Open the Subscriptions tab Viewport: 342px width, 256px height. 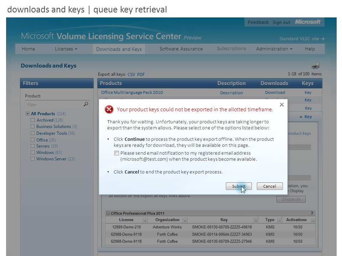pyautogui.click(x=232, y=49)
